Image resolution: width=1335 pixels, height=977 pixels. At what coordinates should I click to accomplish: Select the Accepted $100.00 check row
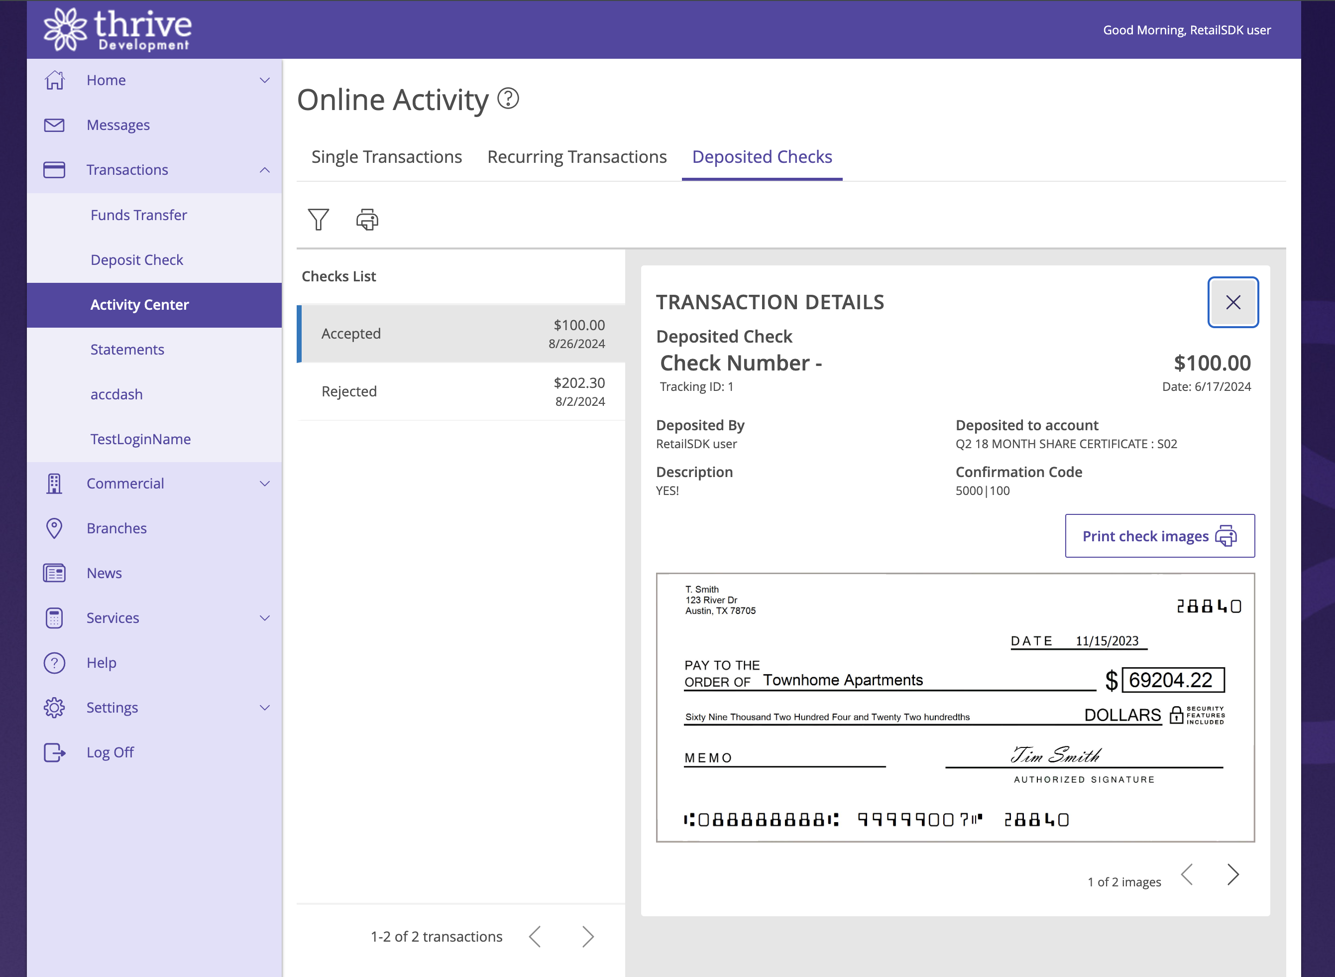pyautogui.click(x=461, y=334)
